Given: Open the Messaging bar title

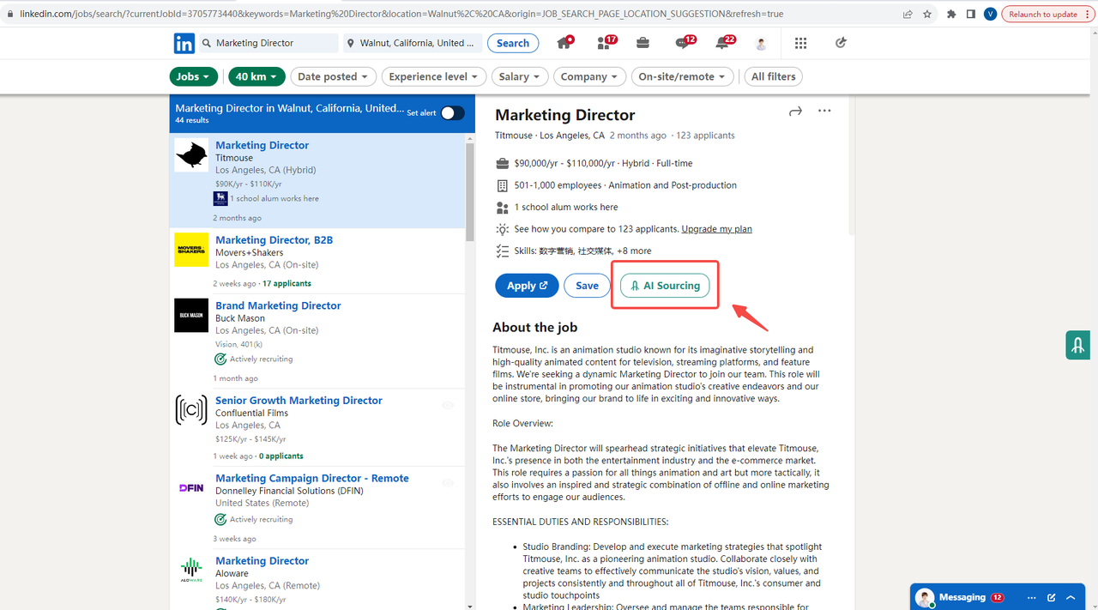Looking at the screenshot, I should [x=962, y=597].
